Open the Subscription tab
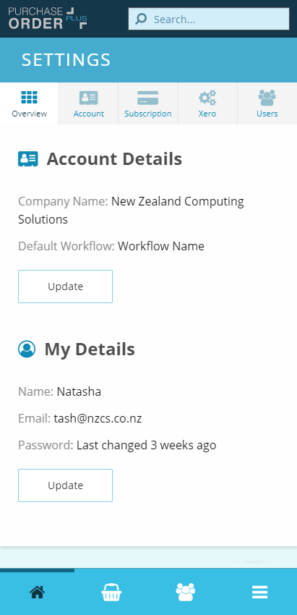 click(x=148, y=103)
